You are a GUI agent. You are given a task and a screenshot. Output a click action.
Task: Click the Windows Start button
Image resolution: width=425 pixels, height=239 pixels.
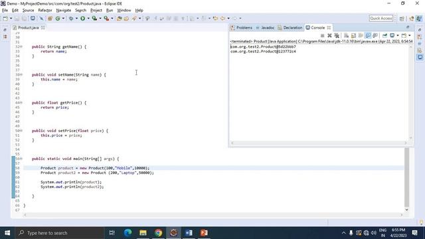(7, 233)
